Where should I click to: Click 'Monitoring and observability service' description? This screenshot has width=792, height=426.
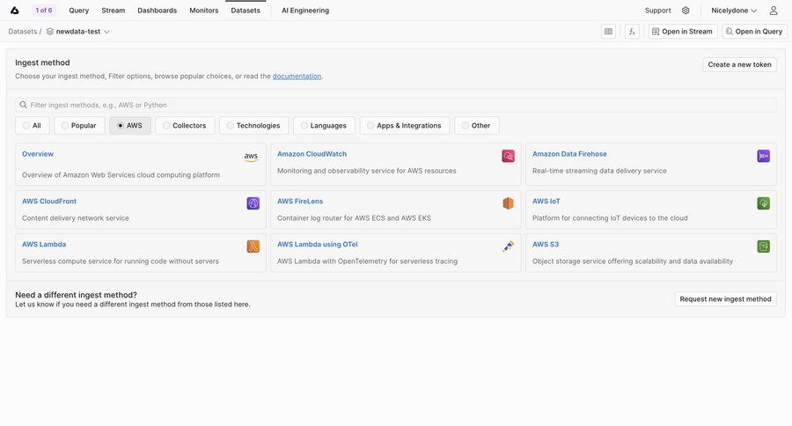pyautogui.click(x=366, y=171)
